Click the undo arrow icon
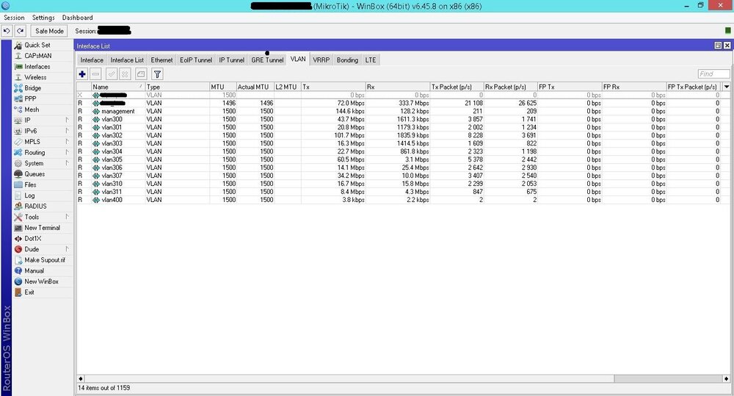Image resolution: width=734 pixels, height=396 pixels. pyautogui.click(x=7, y=31)
